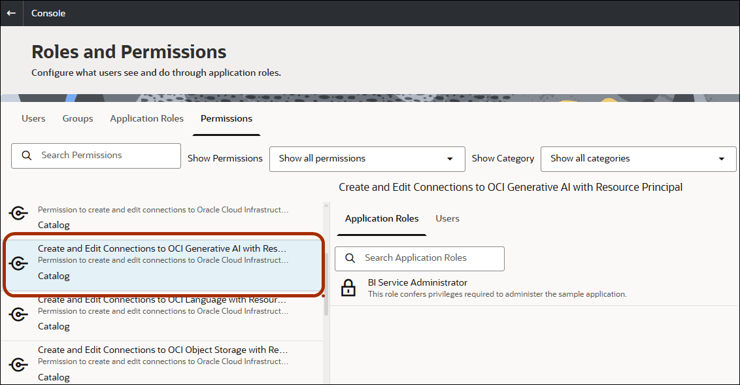This screenshot has height=385, width=740.
Task: Open the BI Service Administrator role
Action: coord(535,288)
